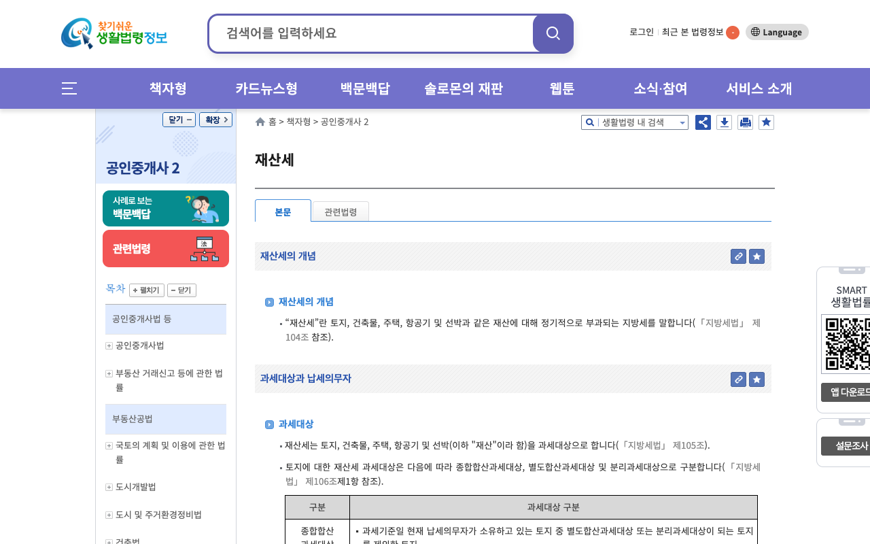Close the sidebar with top 닫기 button

(x=179, y=120)
